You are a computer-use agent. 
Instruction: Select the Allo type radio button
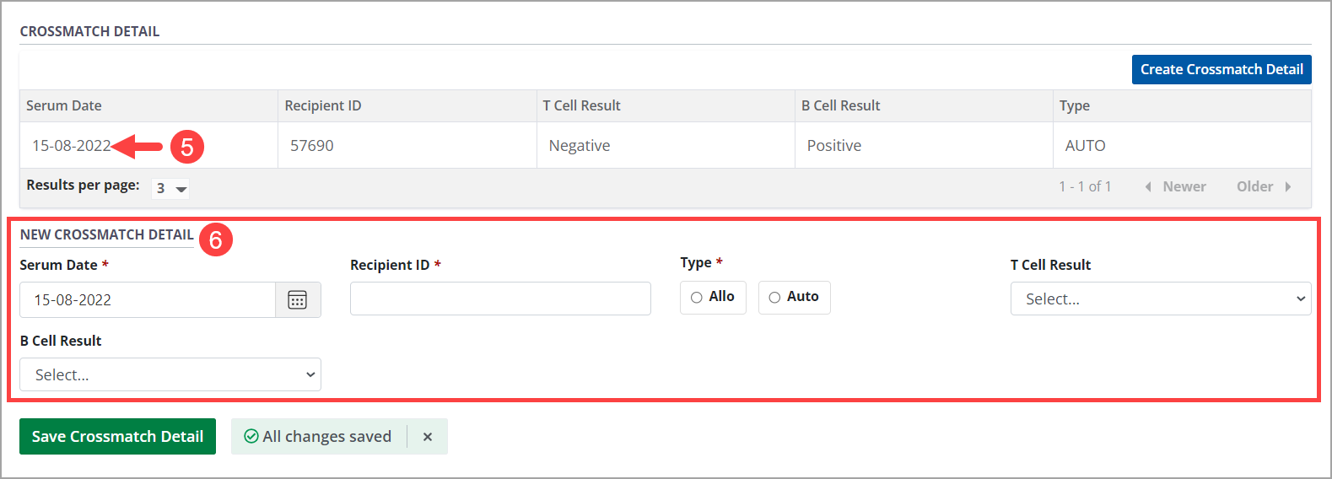(x=697, y=298)
